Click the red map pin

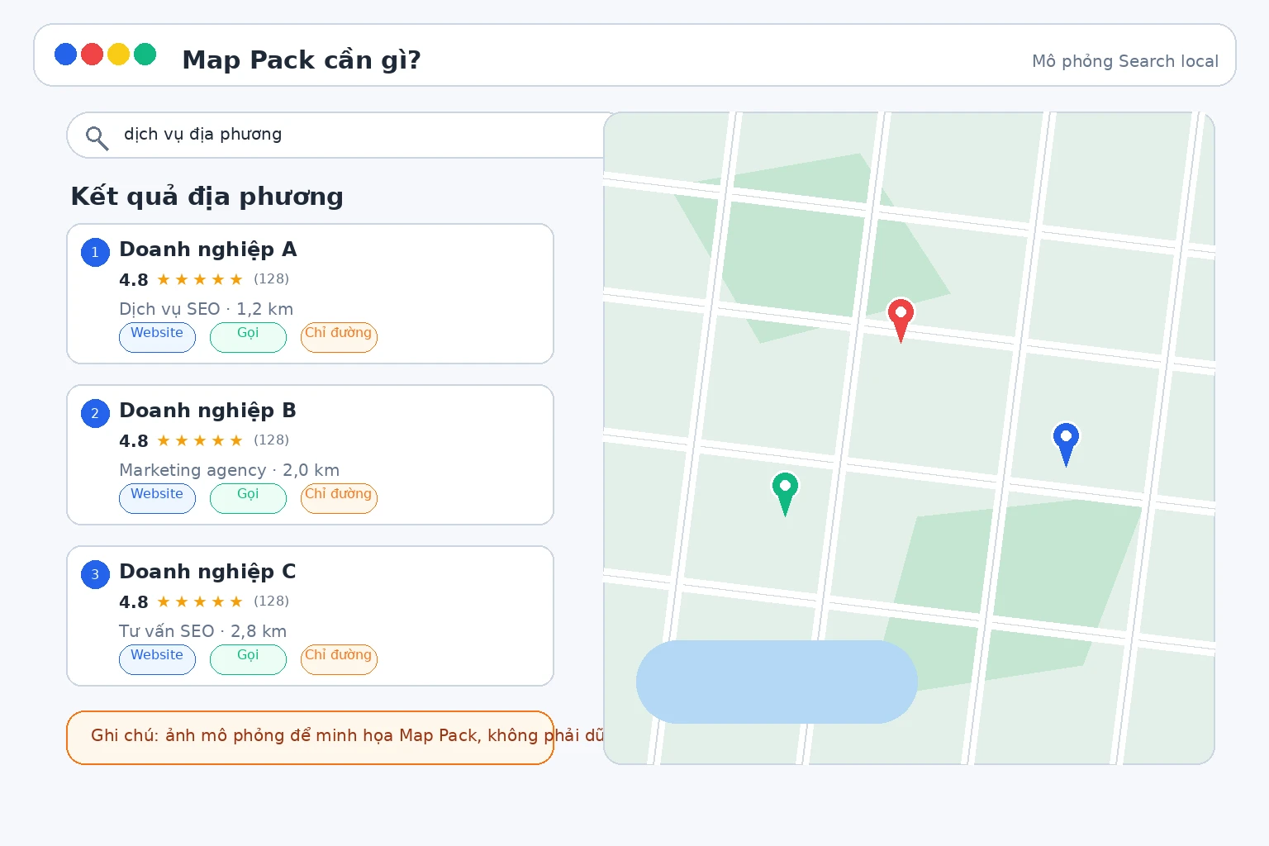(901, 321)
